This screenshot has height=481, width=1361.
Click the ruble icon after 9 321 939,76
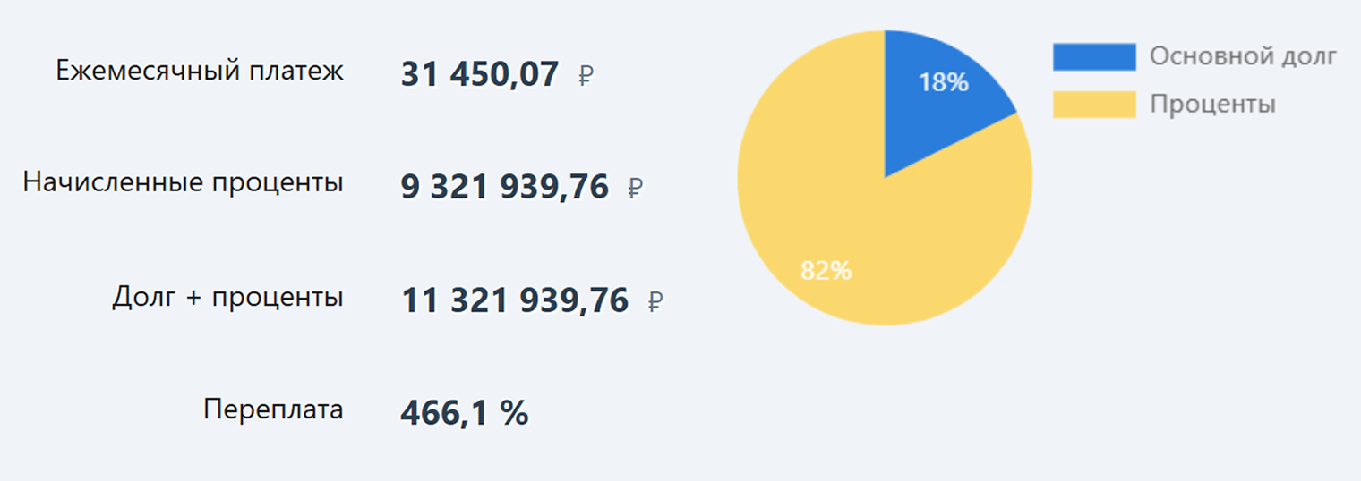(635, 189)
